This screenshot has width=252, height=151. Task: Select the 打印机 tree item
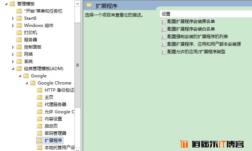coord(31,33)
